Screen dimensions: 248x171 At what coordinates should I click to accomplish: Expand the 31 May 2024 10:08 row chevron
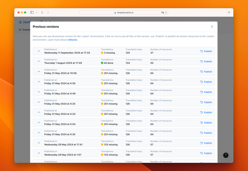39,71
